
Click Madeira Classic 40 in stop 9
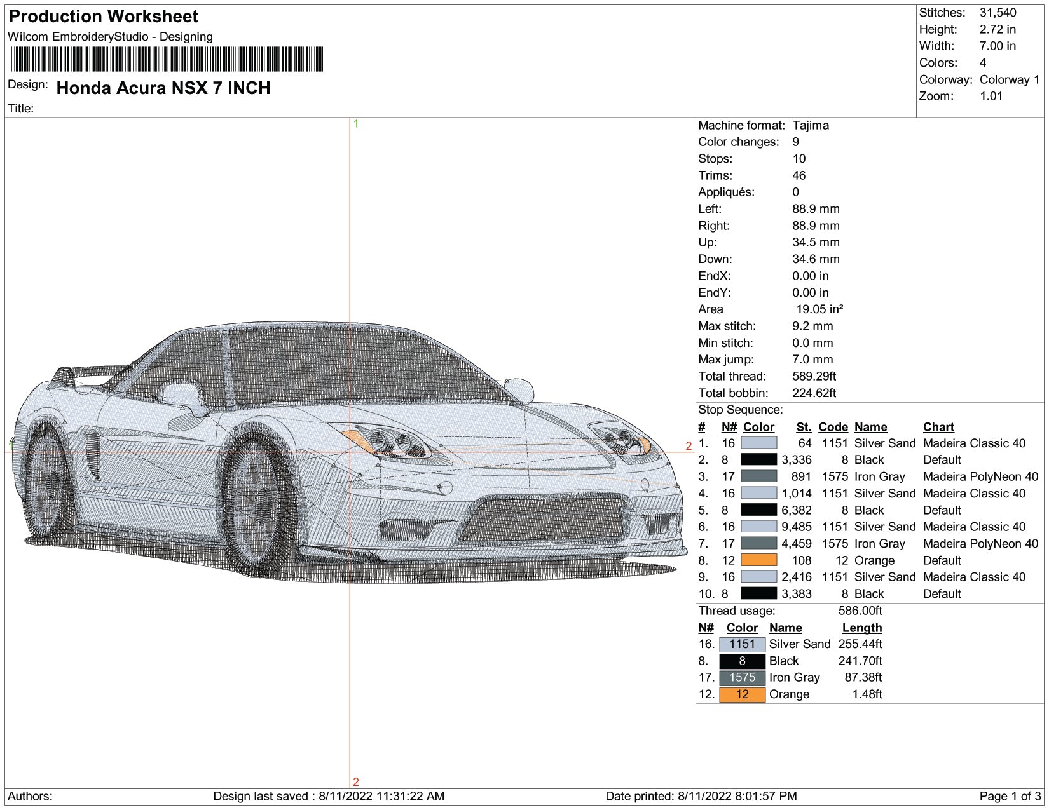click(x=974, y=577)
